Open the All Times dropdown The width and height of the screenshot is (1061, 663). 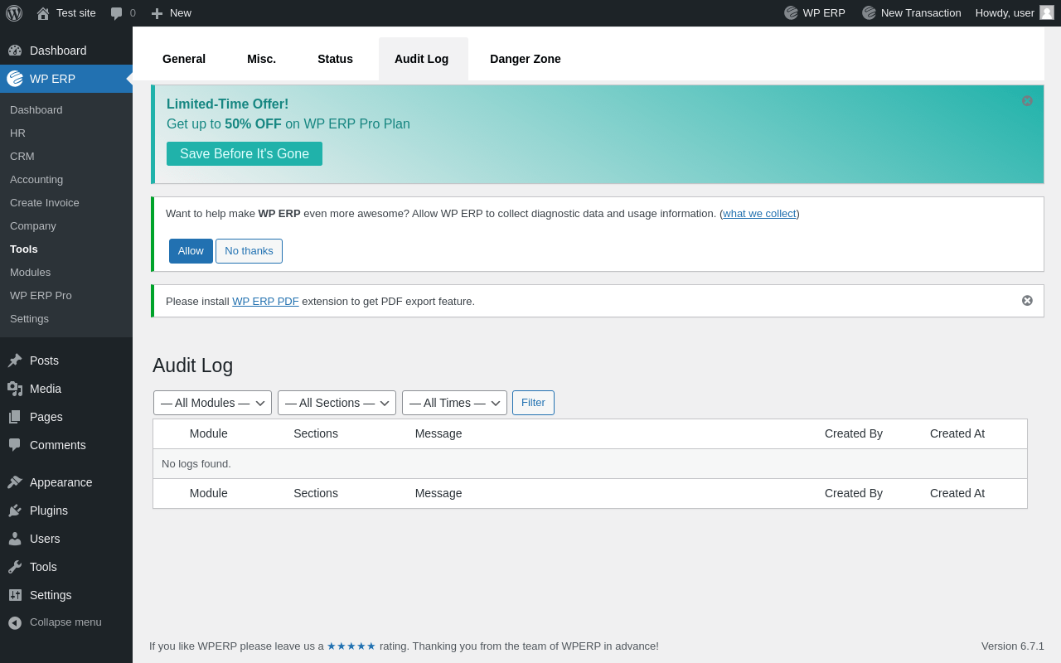click(454, 403)
